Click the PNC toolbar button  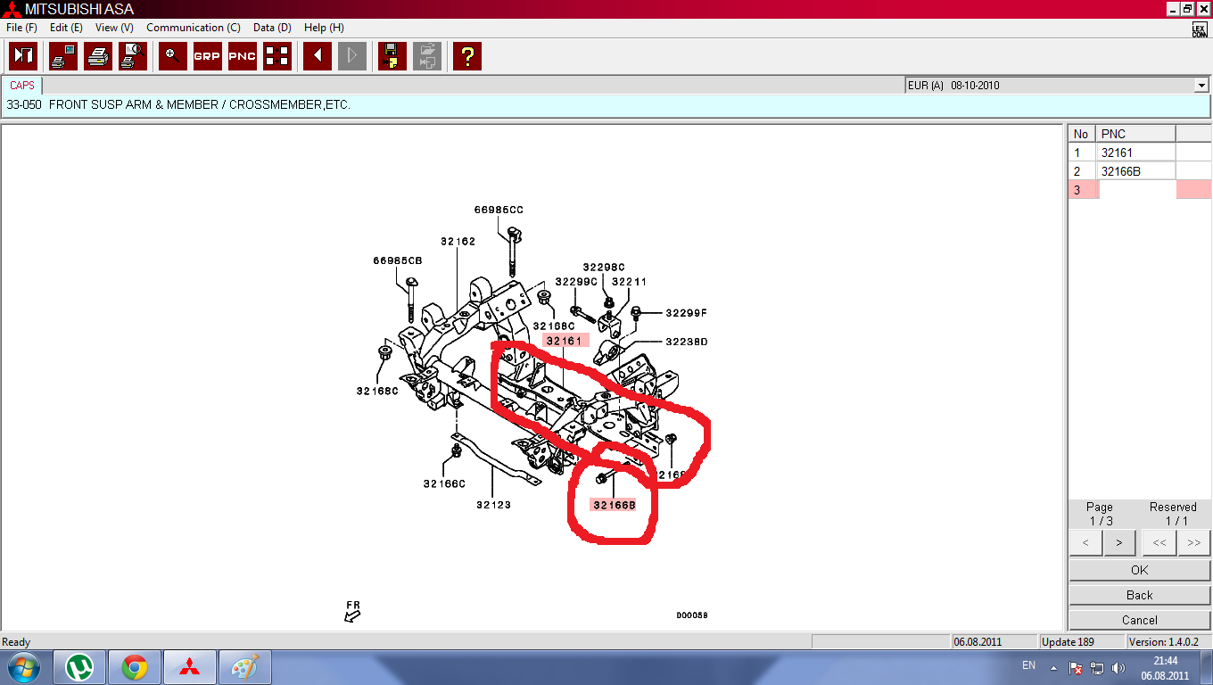tap(243, 56)
